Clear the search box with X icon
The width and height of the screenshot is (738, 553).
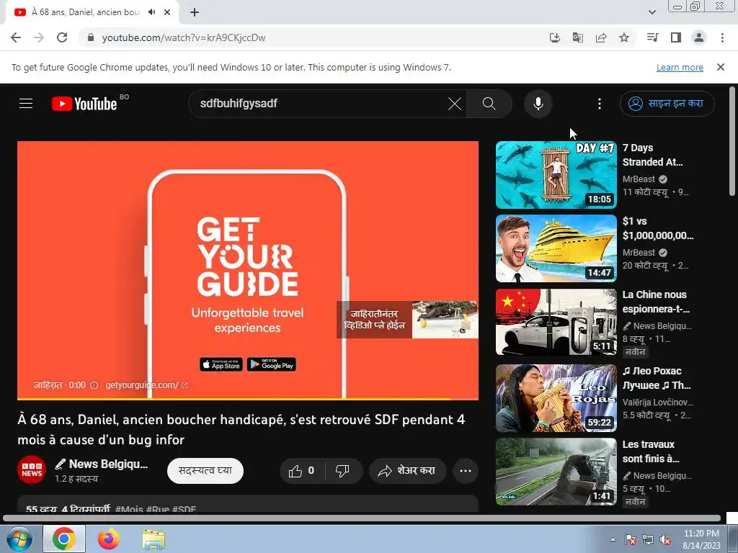pyautogui.click(x=455, y=104)
